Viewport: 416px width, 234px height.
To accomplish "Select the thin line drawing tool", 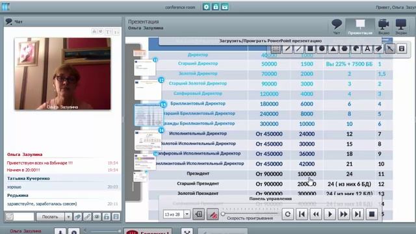I will click(299, 49).
